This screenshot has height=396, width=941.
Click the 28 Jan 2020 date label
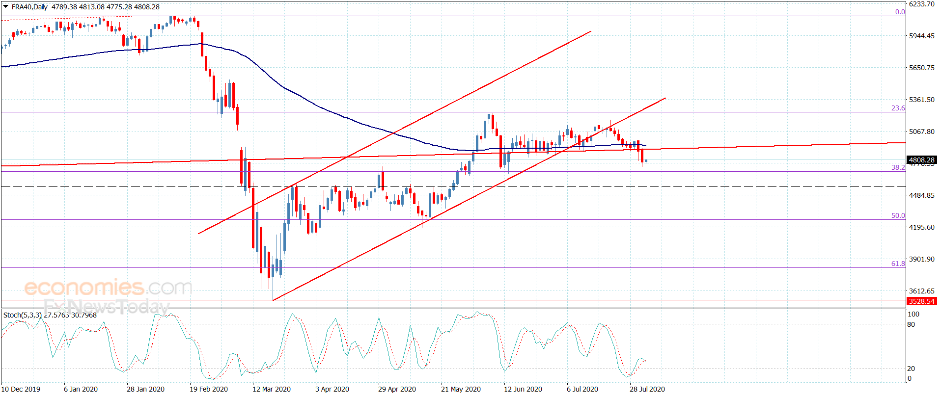click(145, 389)
